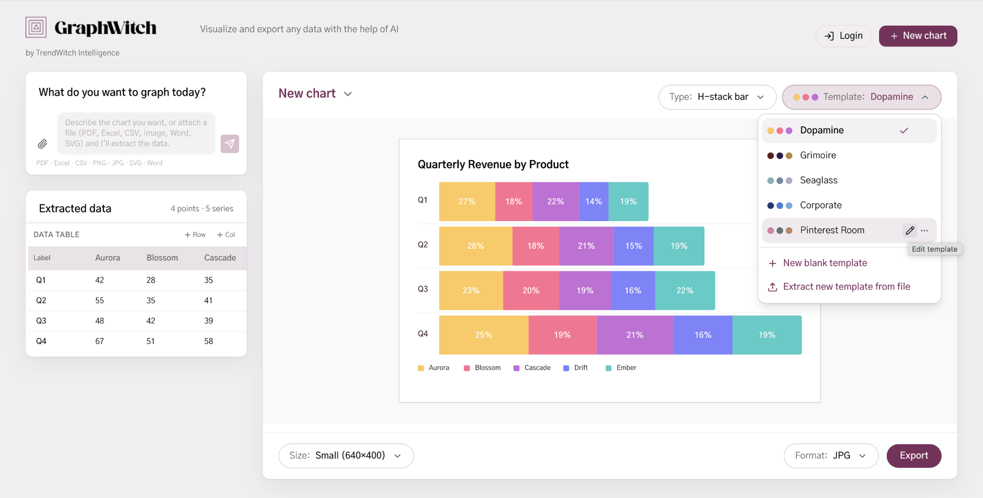Click the 4 points · 5 series summary

[x=202, y=209]
